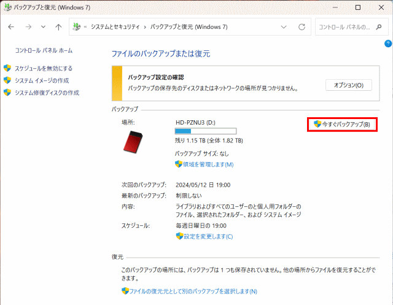Click shield icon beside スケジュールを無効にする
Viewport: 393px width, 305px height.
click(7, 68)
